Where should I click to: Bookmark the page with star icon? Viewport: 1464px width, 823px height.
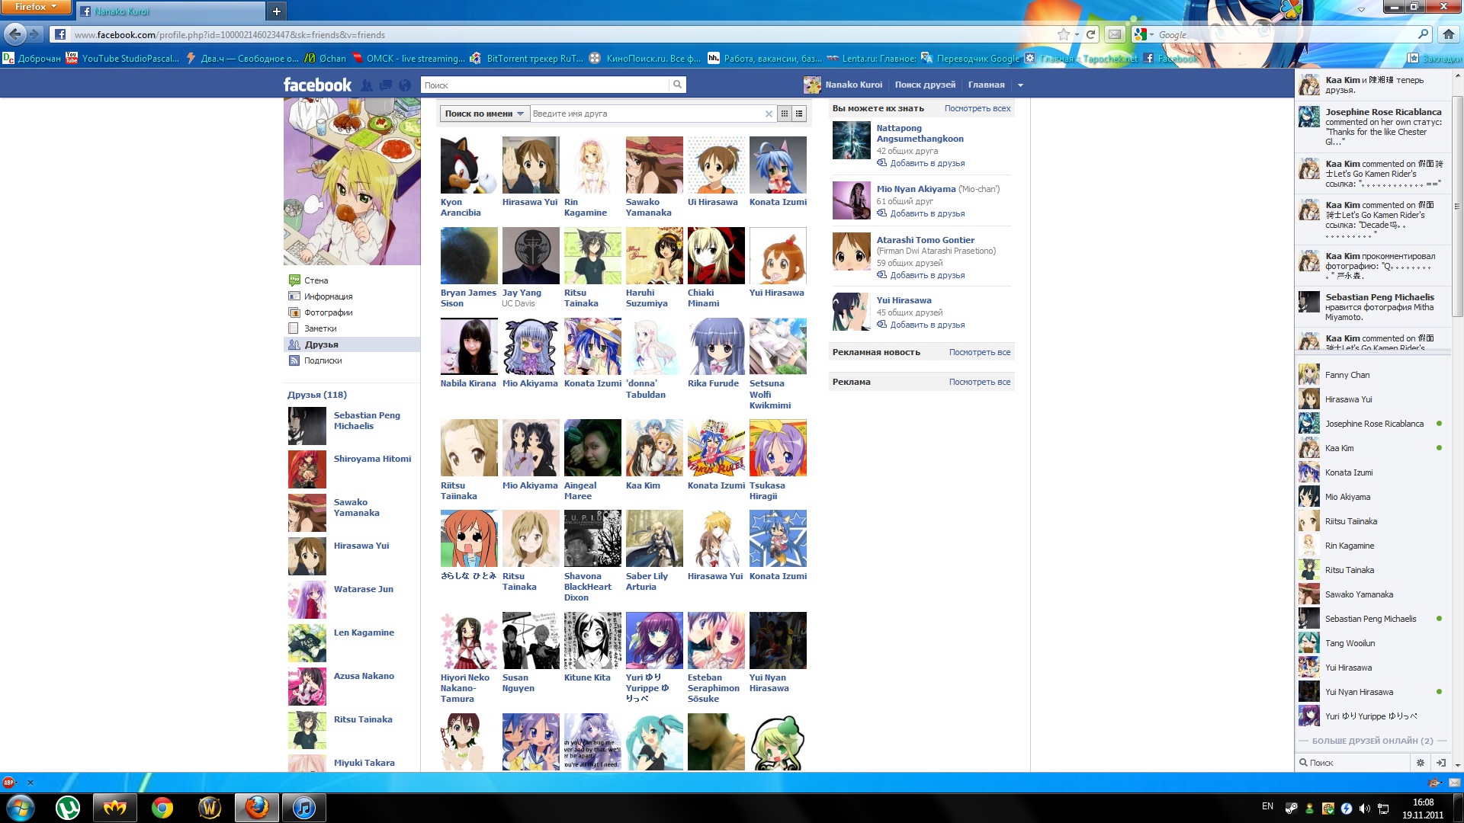click(x=1063, y=34)
